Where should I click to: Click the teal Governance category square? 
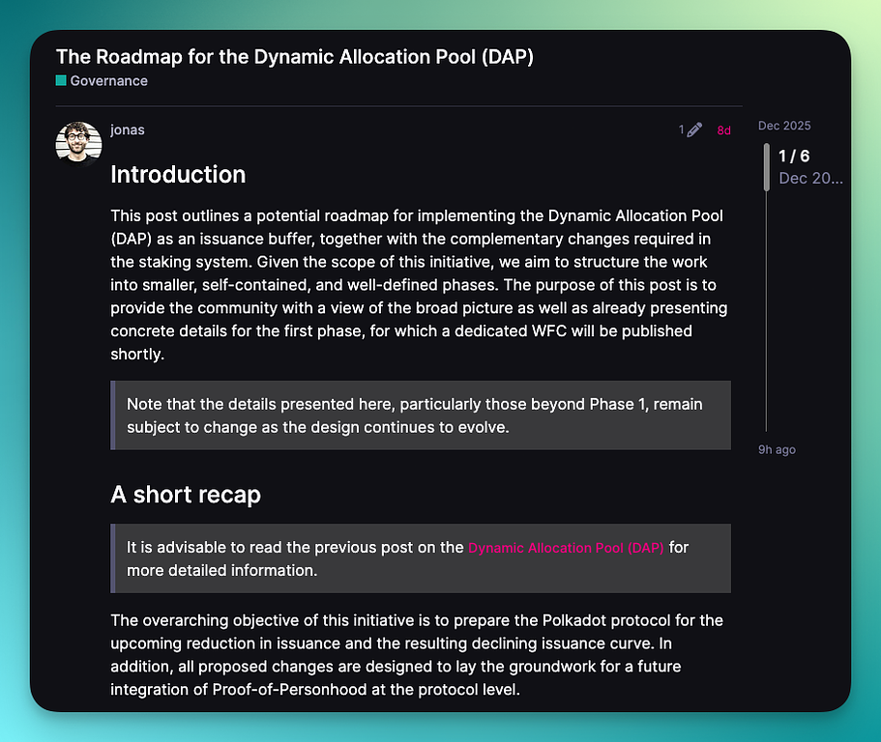(61, 81)
